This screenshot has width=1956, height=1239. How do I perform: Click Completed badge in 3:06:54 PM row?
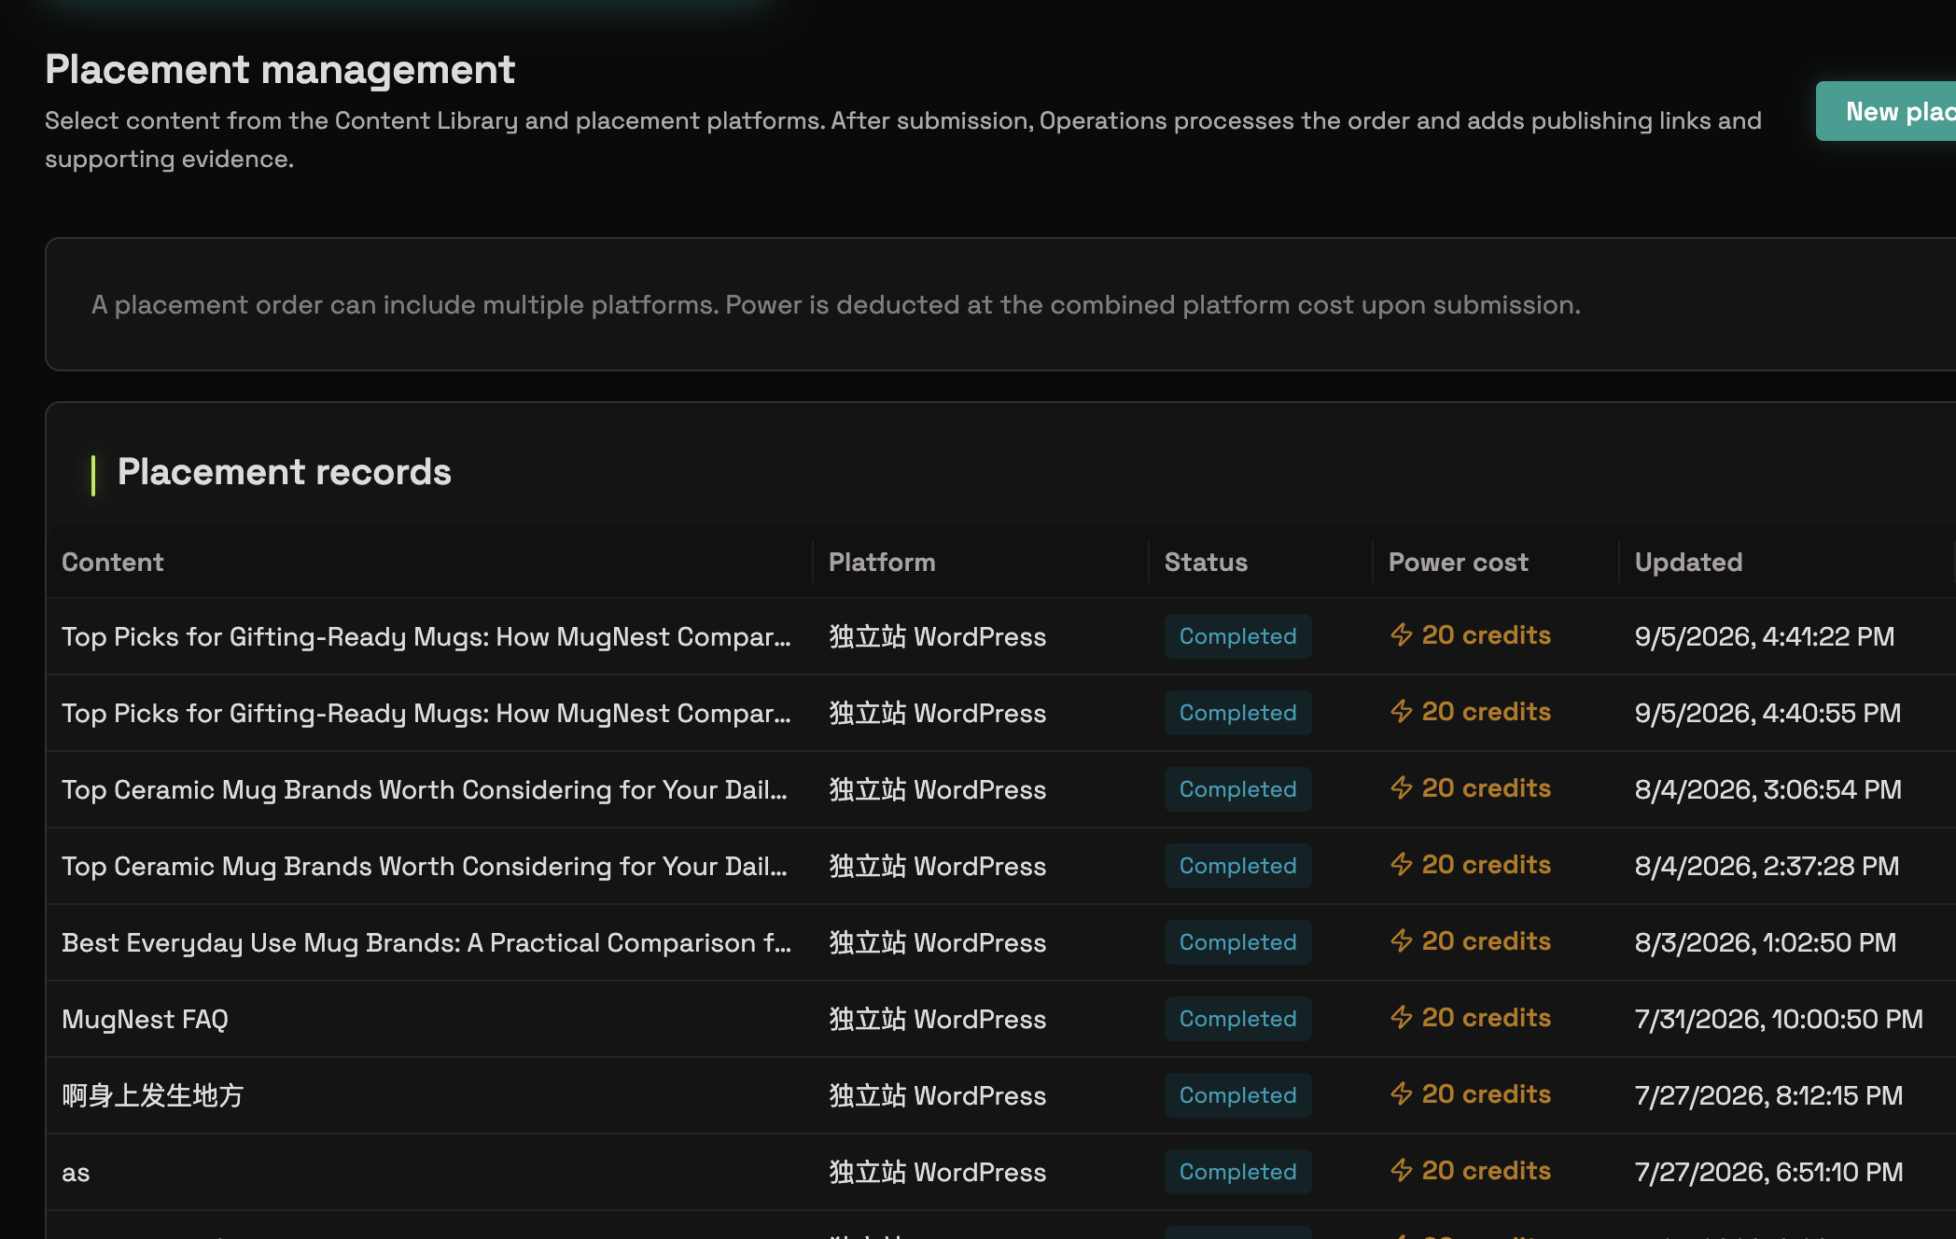[x=1237, y=789]
